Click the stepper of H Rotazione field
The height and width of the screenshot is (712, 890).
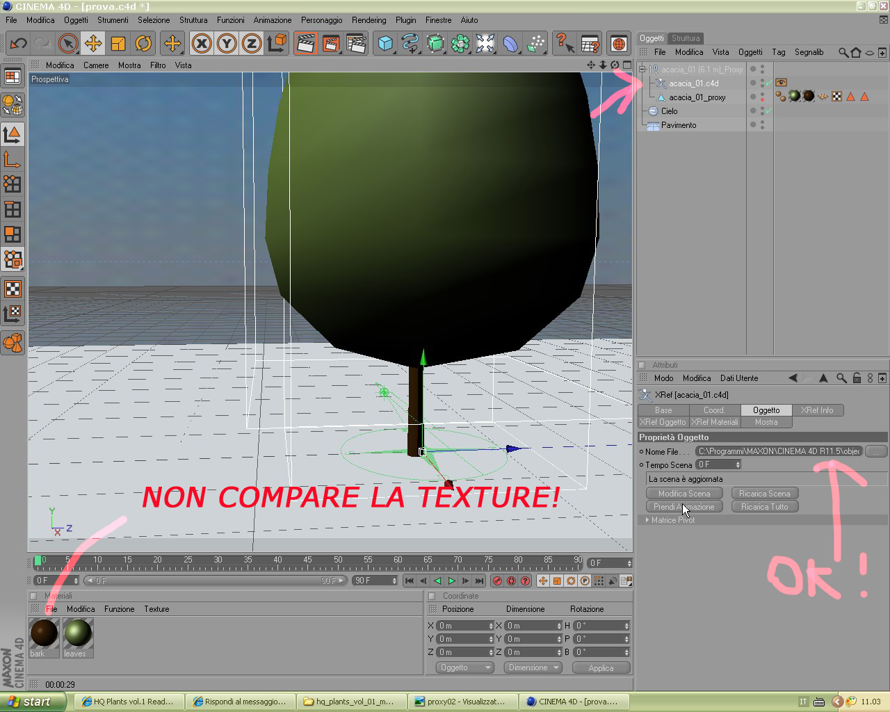(627, 626)
